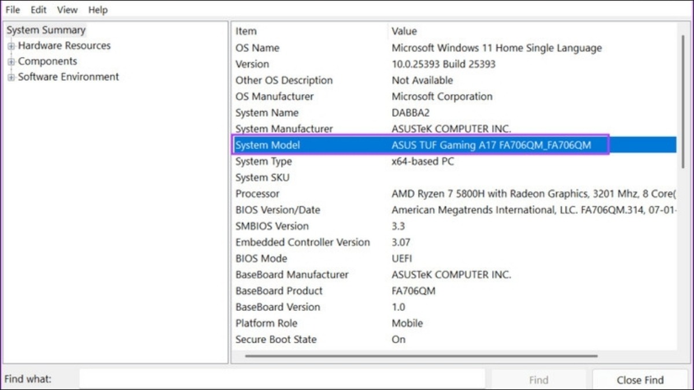Select the System SKU item
Viewport: 694px width, 390px height.
click(x=263, y=177)
